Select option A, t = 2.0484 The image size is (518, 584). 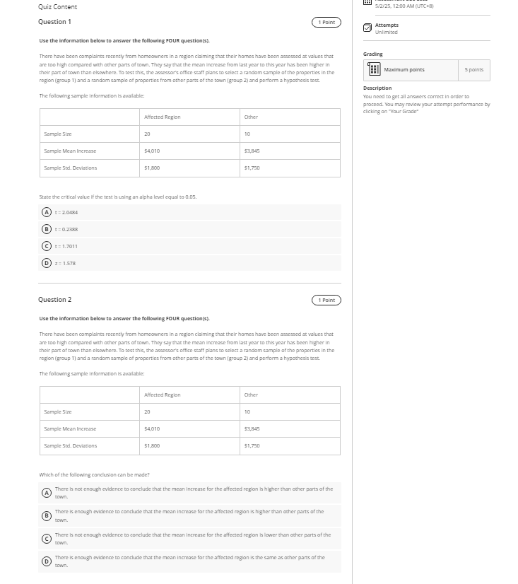pyautogui.click(x=47, y=212)
